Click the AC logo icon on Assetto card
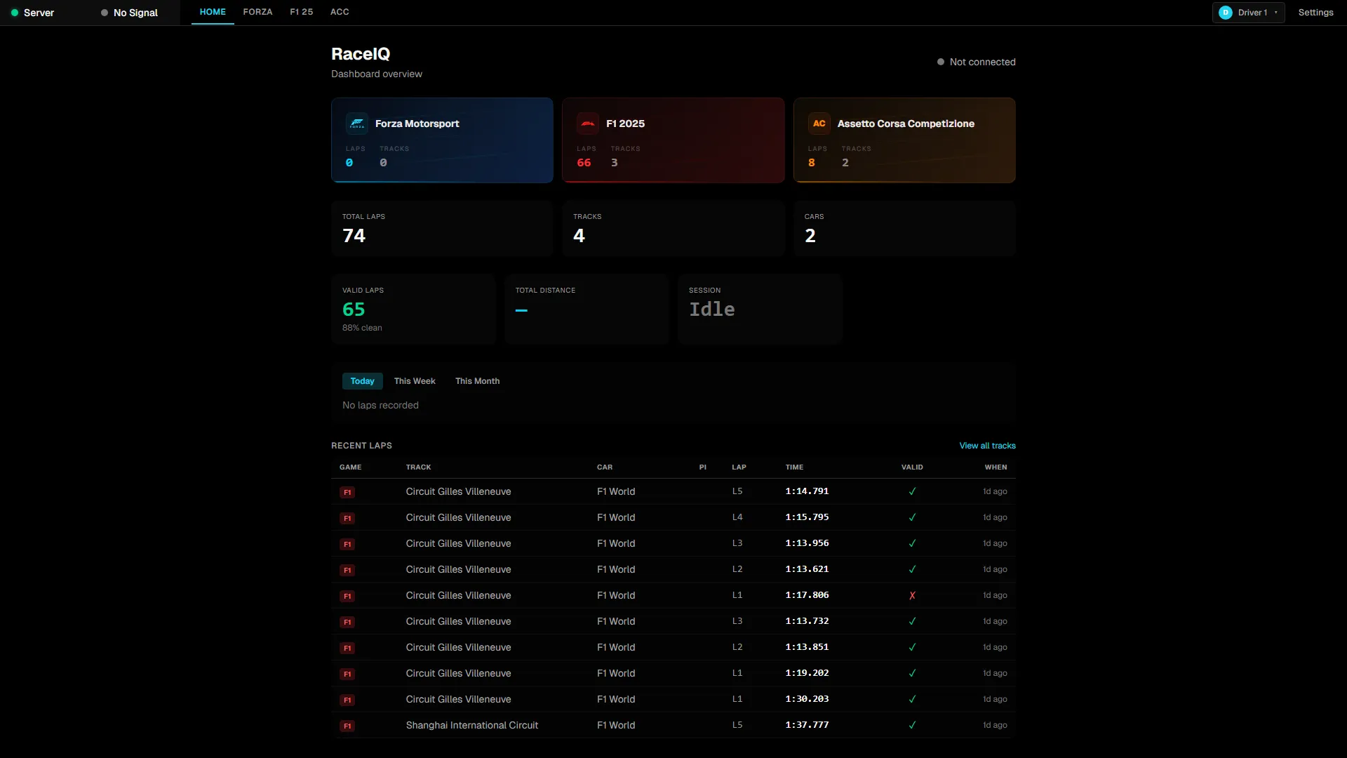Viewport: 1347px width, 758px height. point(819,124)
